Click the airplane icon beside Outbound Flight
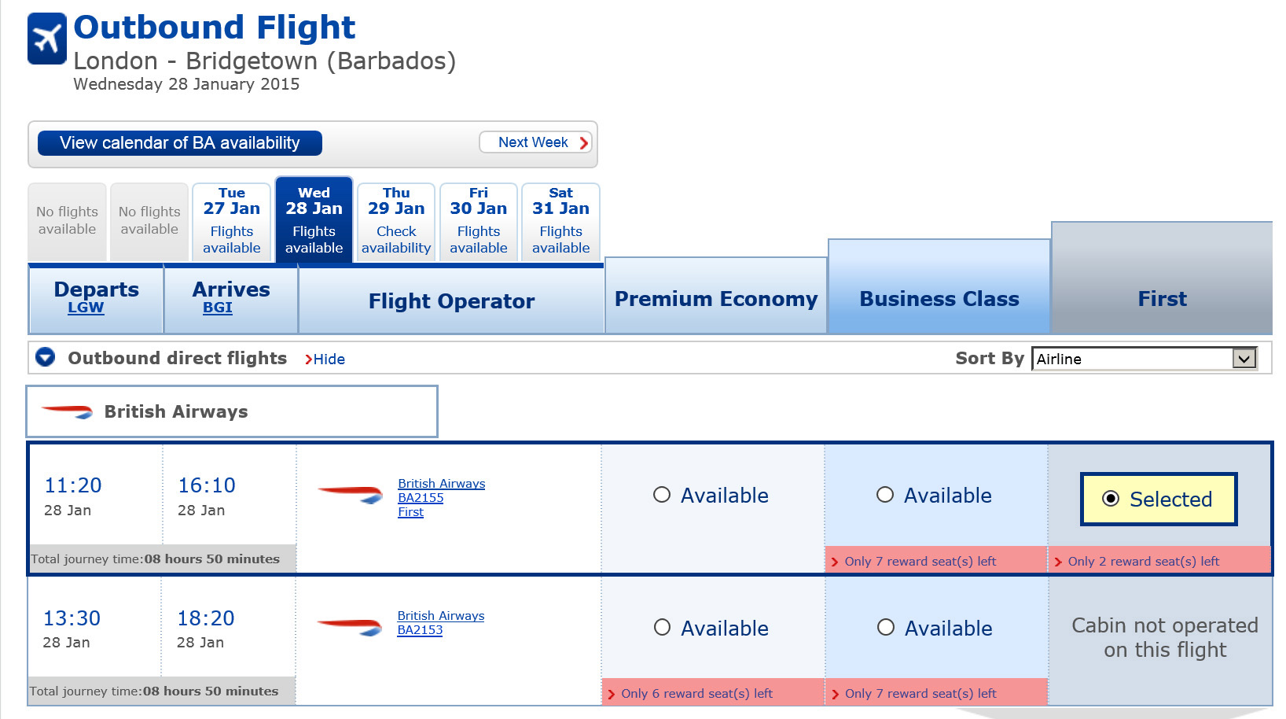The width and height of the screenshot is (1286, 719). (47, 39)
